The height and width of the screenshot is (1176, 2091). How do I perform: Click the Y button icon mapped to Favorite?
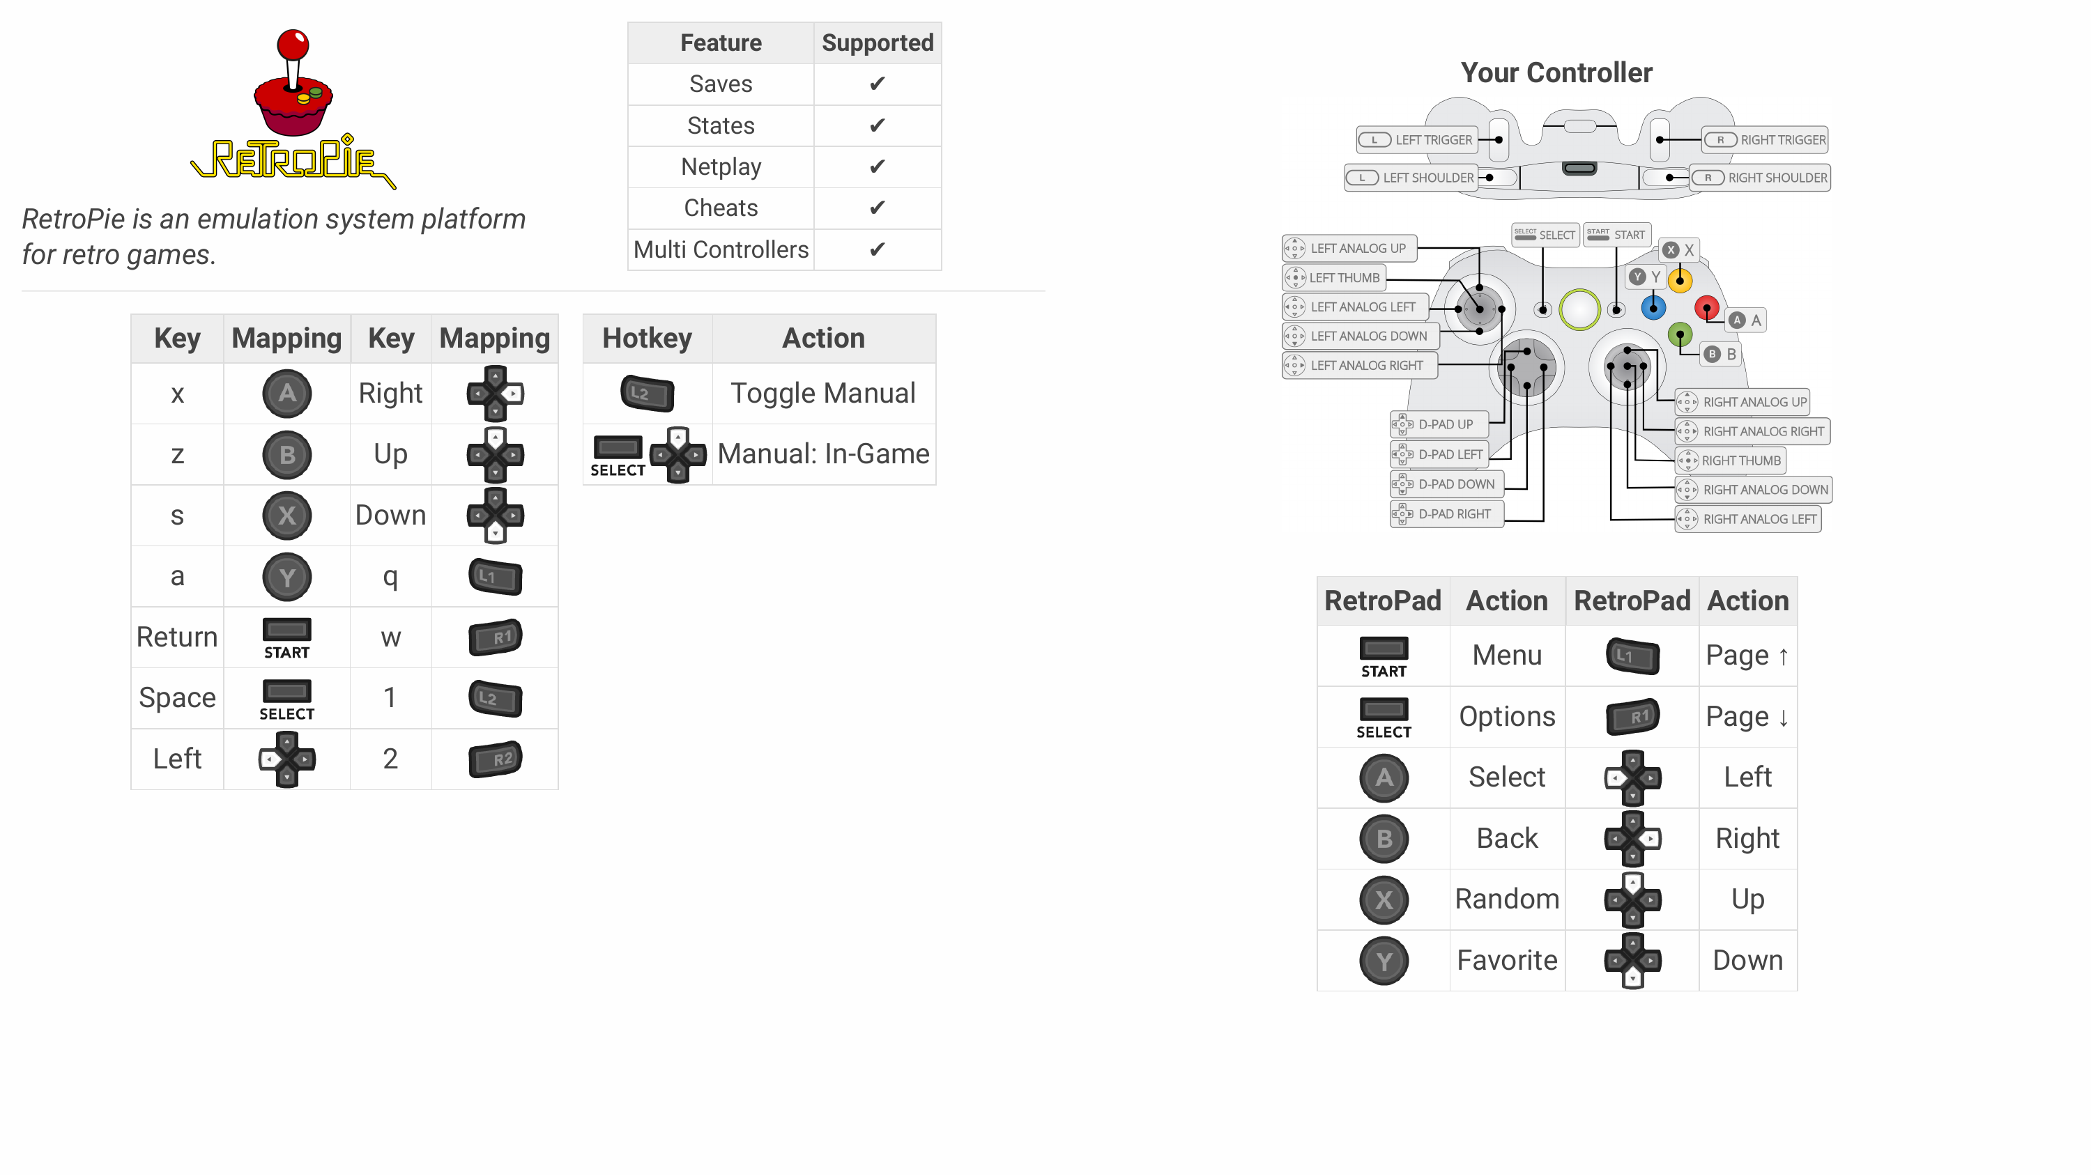(1380, 959)
